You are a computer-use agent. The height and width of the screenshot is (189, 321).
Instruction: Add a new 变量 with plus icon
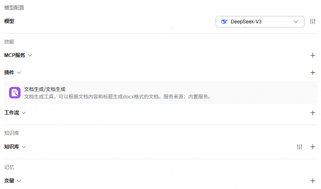312,180
